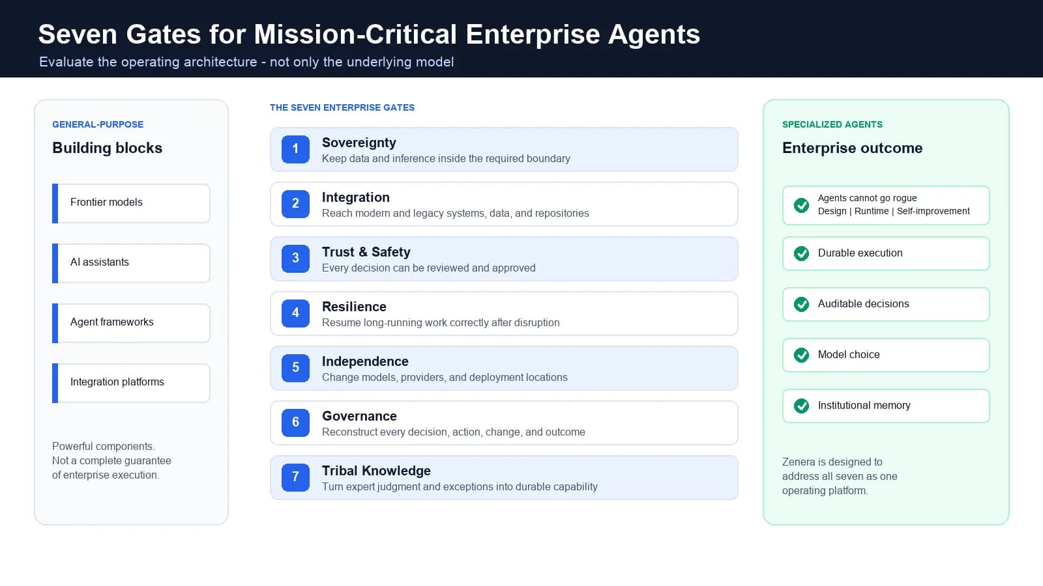The height and width of the screenshot is (586, 1043).
Task: Click the 'Durable execution' label
Action: pos(860,253)
